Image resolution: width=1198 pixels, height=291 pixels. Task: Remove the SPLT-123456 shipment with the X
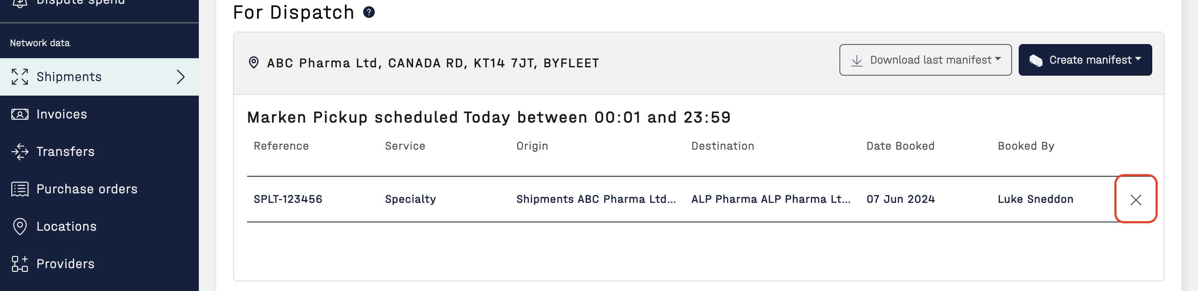point(1136,200)
